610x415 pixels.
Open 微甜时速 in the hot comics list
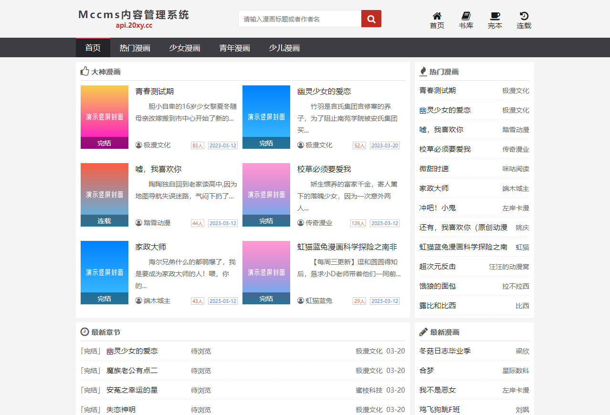click(434, 169)
